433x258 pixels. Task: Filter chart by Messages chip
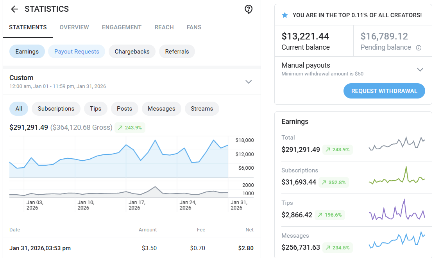[x=161, y=109]
